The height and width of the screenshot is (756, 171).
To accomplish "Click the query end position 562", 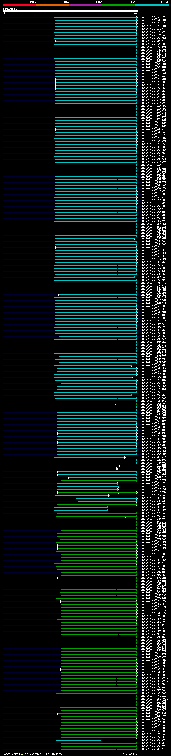I will click(x=135, y=13).
